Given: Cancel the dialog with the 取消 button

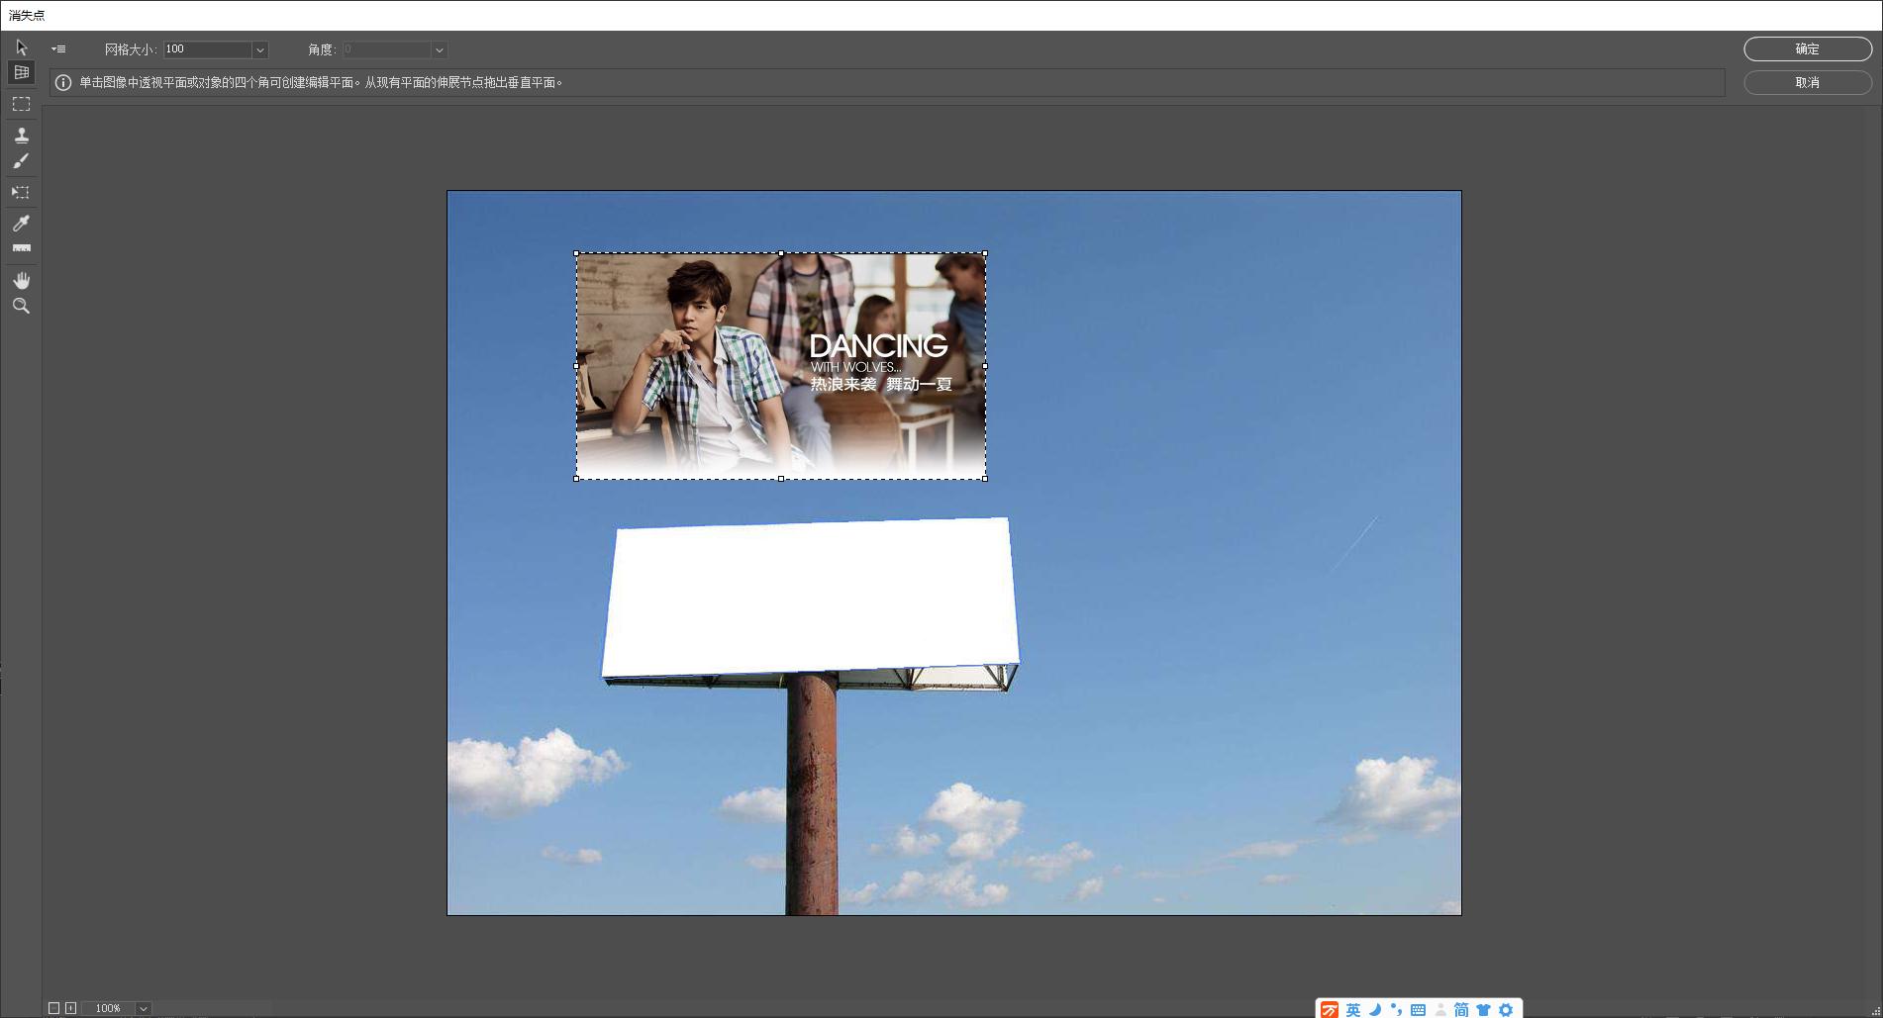Looking at the screenshot, I should [x=1806, y=83].
